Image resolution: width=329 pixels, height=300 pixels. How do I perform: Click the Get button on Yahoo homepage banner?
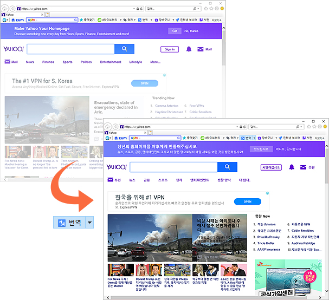(175, 31)
